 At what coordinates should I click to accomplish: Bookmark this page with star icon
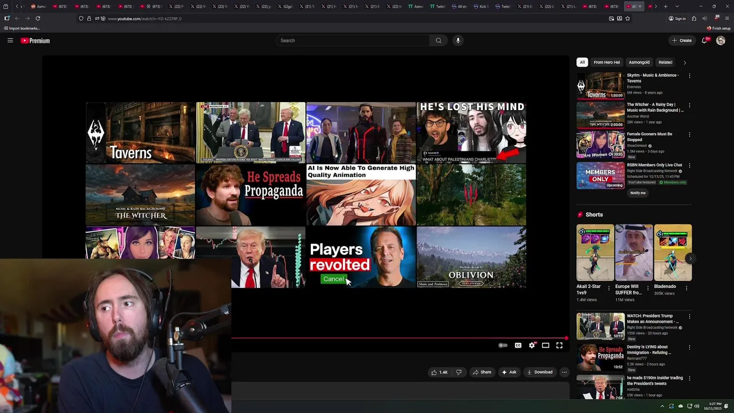click(x=628, y=18)
